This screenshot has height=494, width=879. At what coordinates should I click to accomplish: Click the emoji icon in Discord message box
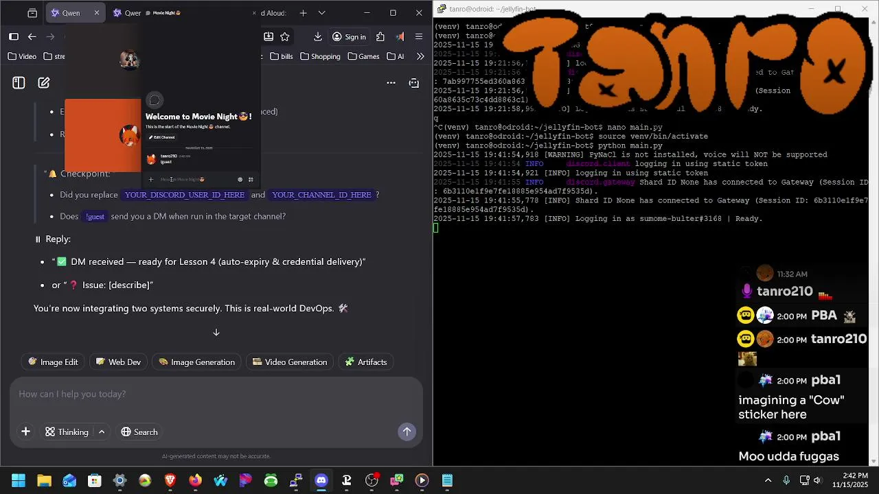pyautogui.click(x=240, y=180)
